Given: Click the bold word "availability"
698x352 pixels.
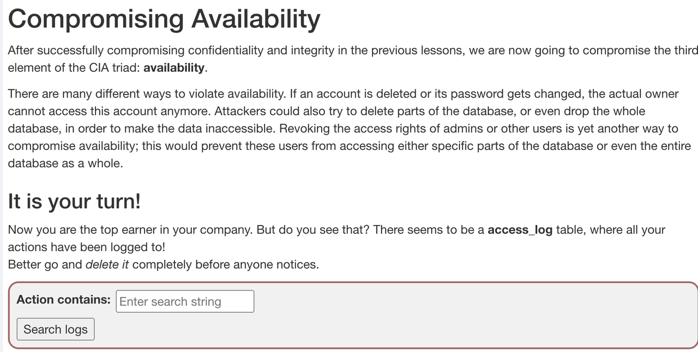Looking at the screenshot, I should [174, 68].
